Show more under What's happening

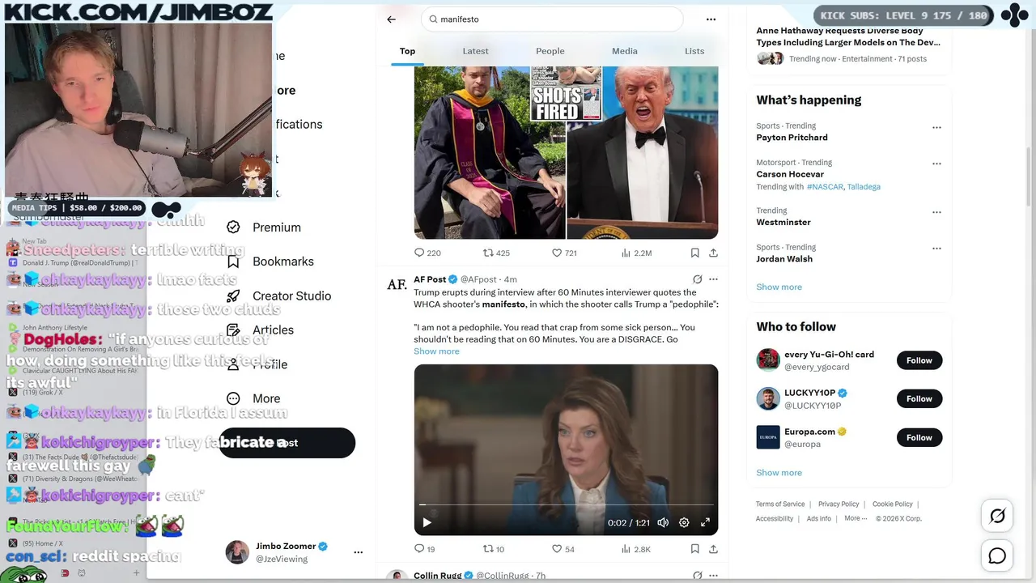click(x=779, y=287)
